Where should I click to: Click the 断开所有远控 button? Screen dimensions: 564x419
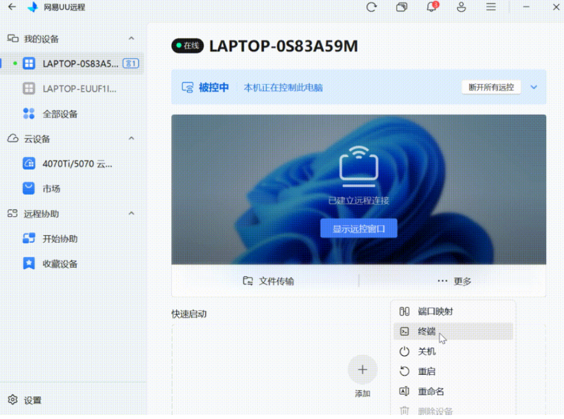[491, 88]
